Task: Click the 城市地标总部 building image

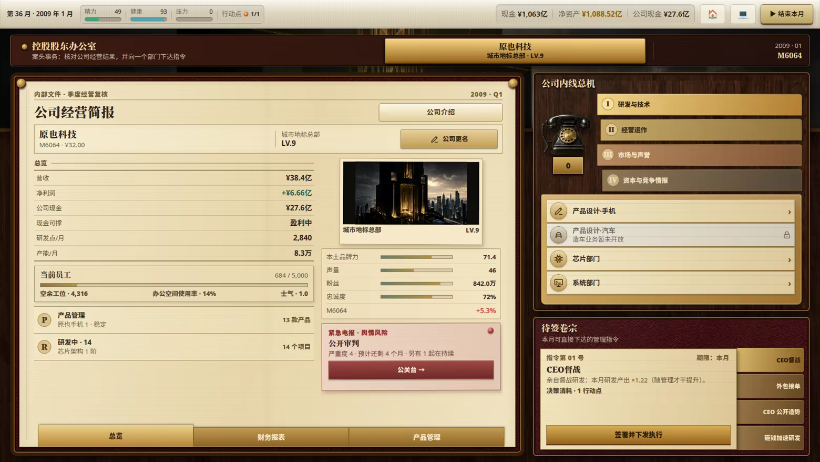Action: click(x=411, y=193)
